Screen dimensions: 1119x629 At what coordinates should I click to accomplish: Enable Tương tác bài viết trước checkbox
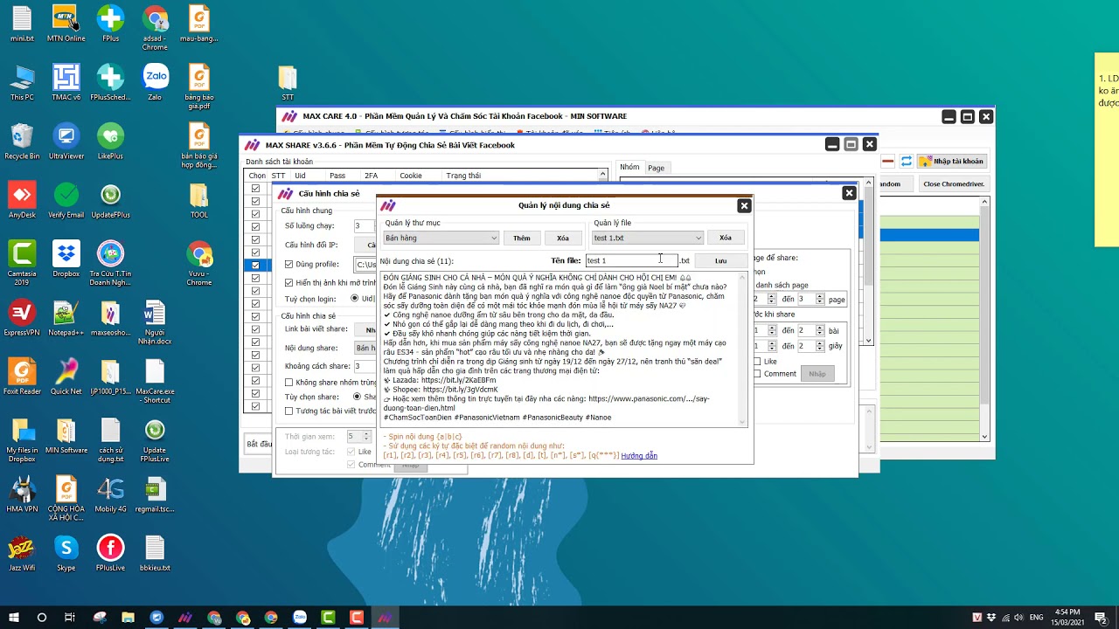(x=289, y=411)
